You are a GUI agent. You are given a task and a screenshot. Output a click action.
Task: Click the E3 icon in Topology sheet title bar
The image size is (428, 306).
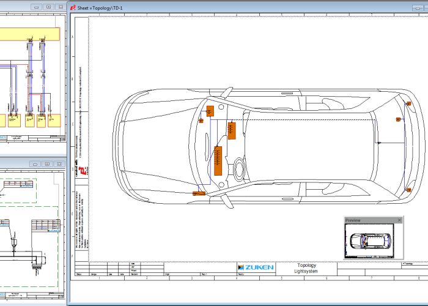point(73,7)
